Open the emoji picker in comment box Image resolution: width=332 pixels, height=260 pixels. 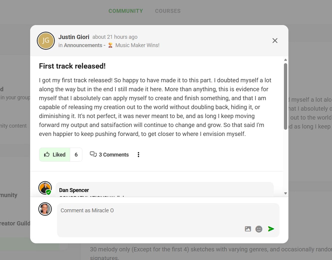259,229
